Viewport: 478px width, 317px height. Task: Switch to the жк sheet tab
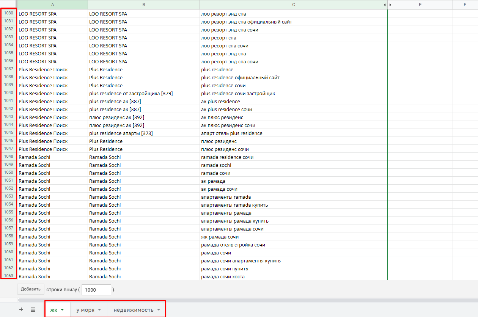58,310
